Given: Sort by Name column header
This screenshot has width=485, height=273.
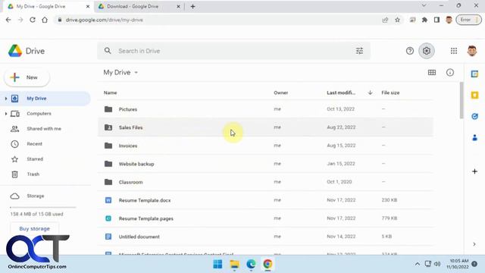Looking at the screenshot, I should 110,93.
